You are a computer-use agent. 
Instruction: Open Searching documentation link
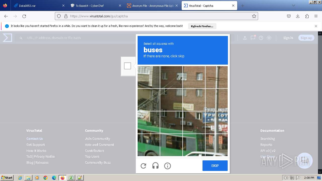coord(268,139)
